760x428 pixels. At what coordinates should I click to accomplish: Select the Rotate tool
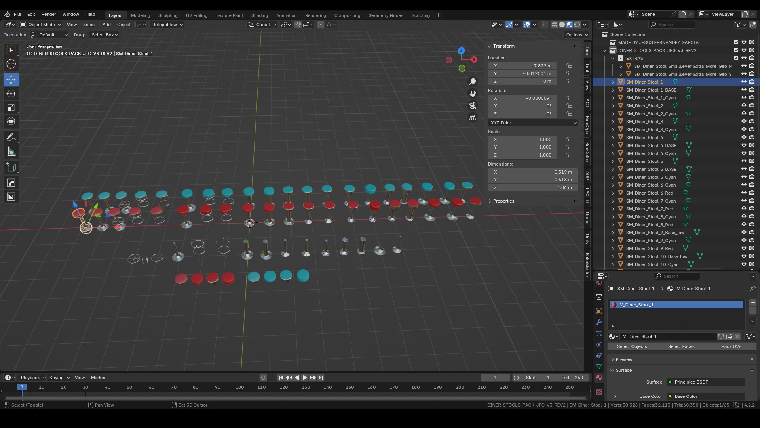11,94
